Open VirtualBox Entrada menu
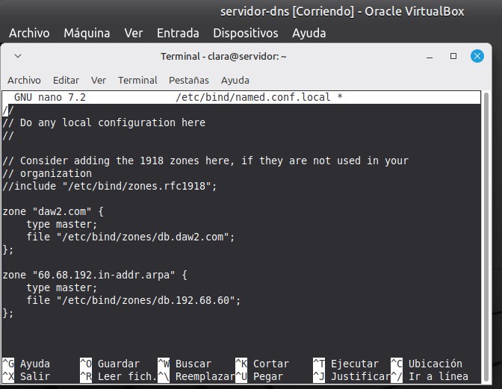 click(x=178, y=33)
